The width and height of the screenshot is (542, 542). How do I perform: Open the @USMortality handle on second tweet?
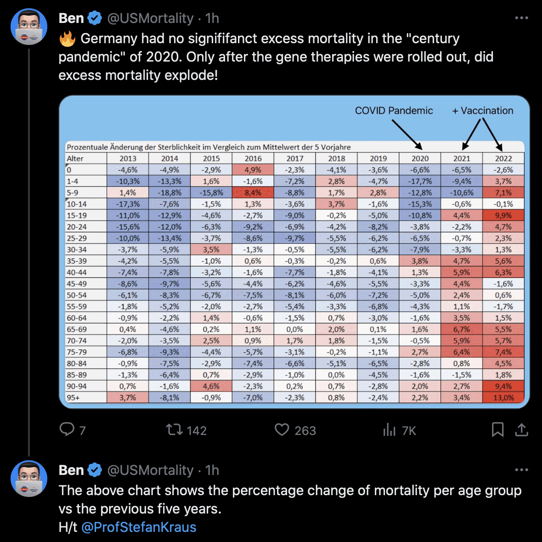click(150, 470)
